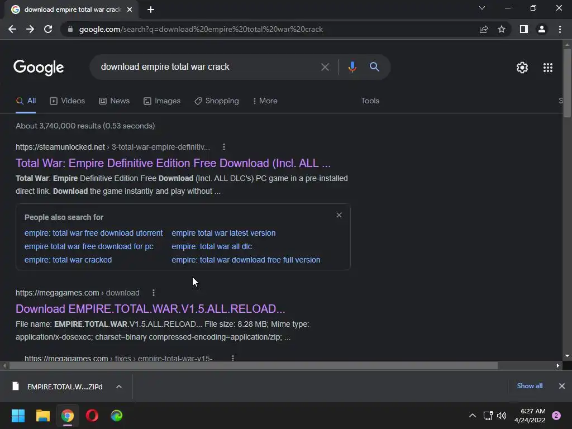The image size is (572, 429).
Task: Show all downloads
Action: click(530, 386)
